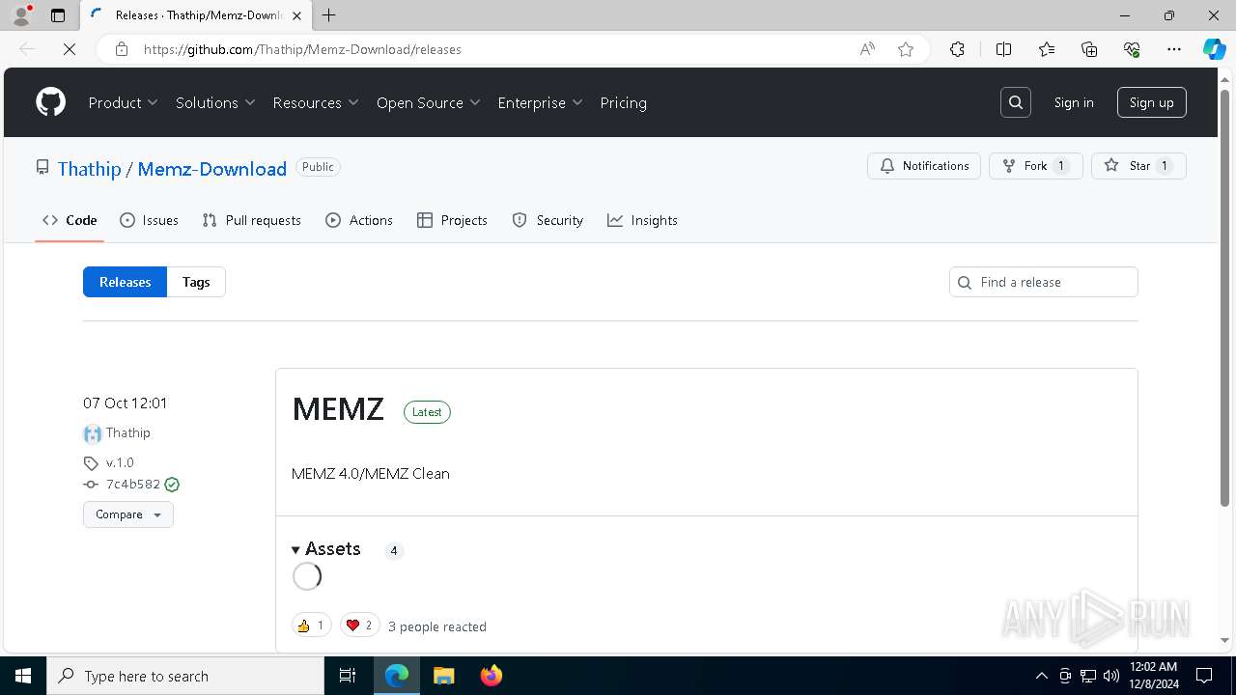This screenshot has width=1236, height=695.
Task: Toggle Split screen icon
Action: [1003, 49]
